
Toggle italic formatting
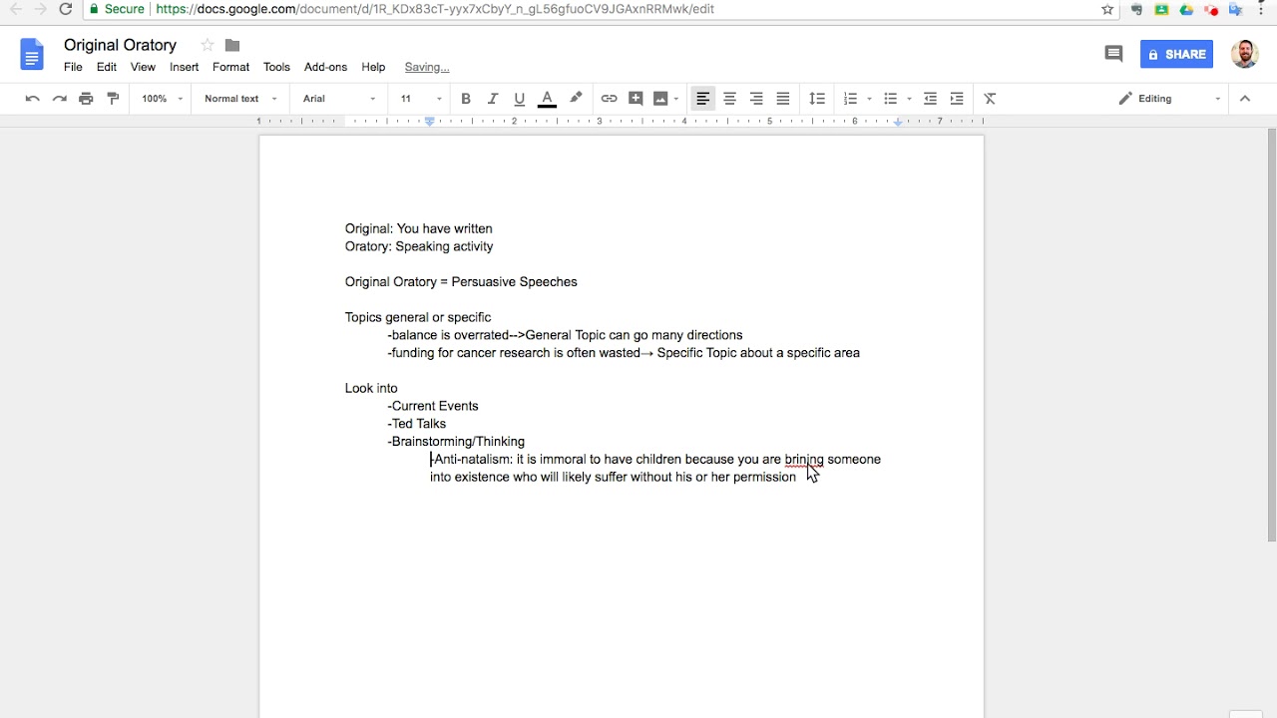(x=493, y=99)
